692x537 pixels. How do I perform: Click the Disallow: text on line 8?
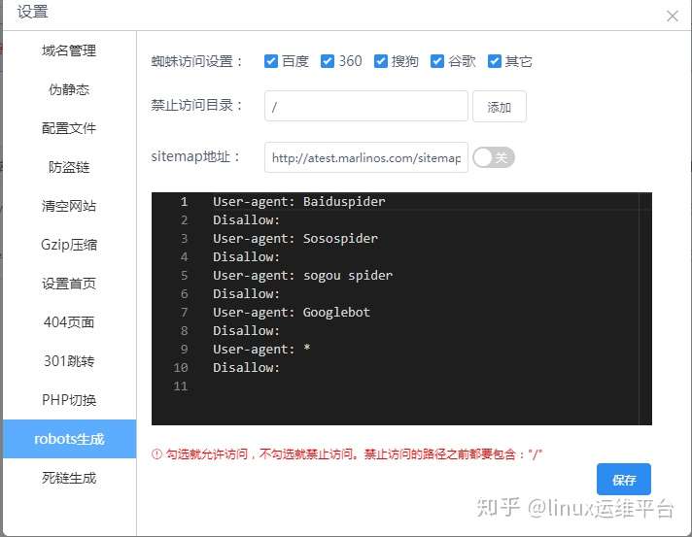pyautogui.click(x=246, y=331)
